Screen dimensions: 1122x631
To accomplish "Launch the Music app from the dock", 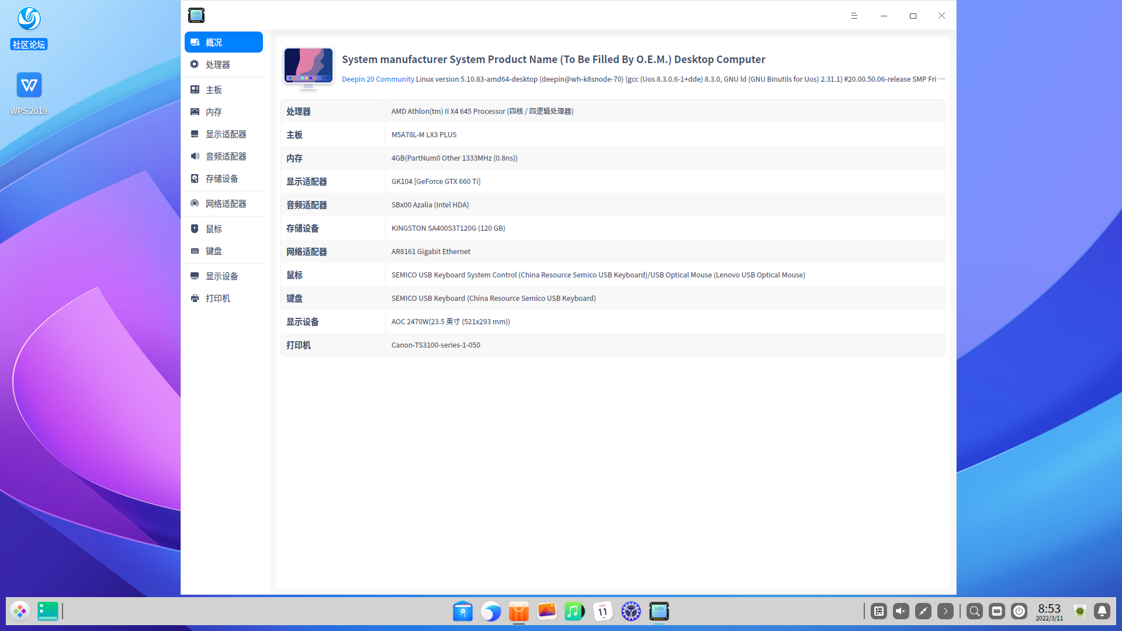I will pos(574,611).
